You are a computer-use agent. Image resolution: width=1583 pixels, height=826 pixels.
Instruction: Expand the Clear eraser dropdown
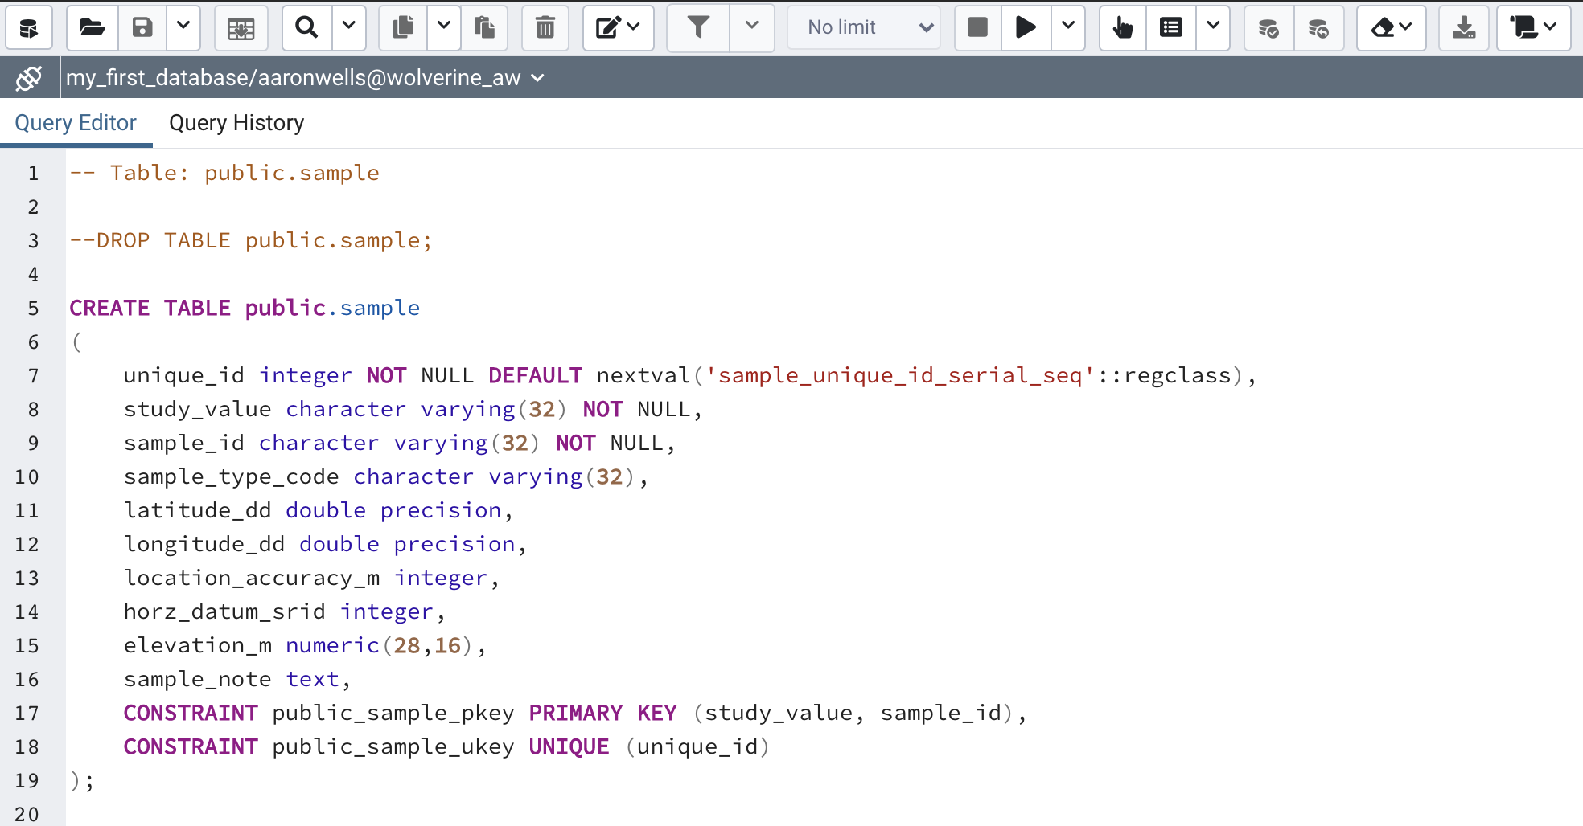[1391, 28]
